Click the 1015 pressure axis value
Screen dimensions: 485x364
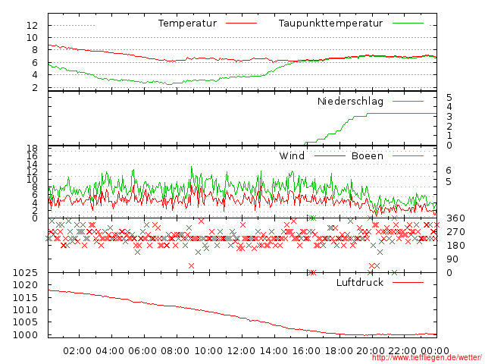point(25,298)
